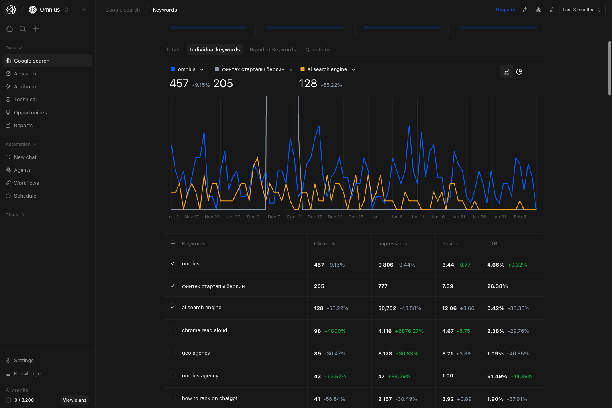Open the Questions tab
The image size is (612, 408).
coord(318,49)
